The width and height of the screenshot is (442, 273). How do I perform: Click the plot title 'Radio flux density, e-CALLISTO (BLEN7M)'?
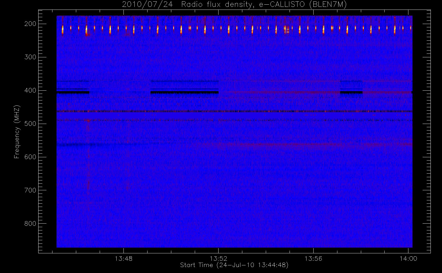[264, 5]
